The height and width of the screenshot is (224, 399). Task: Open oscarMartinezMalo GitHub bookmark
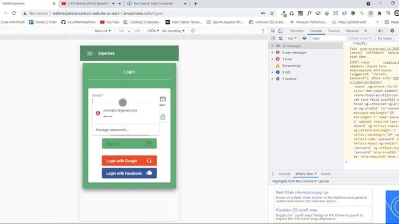point(79,22)
